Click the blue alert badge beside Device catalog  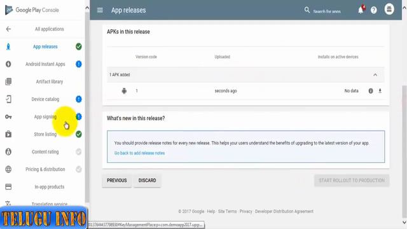[x=79, y=99]
